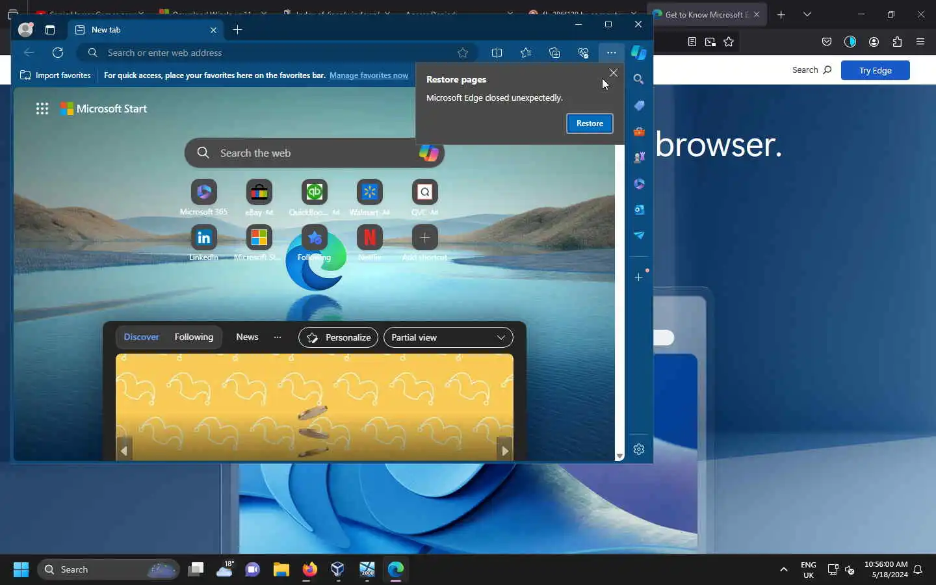Click scroll-down arrow on Edge page scrollbar

click(x=619, y=456)
